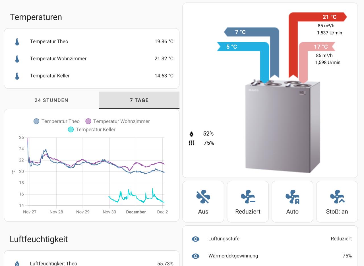Click the 7 °C airflow label
This screenshot has width=364, height=266.
(240, 32)
